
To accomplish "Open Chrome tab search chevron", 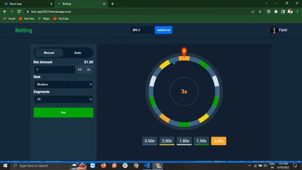I will pyautogui.click(x=266, y=3).
